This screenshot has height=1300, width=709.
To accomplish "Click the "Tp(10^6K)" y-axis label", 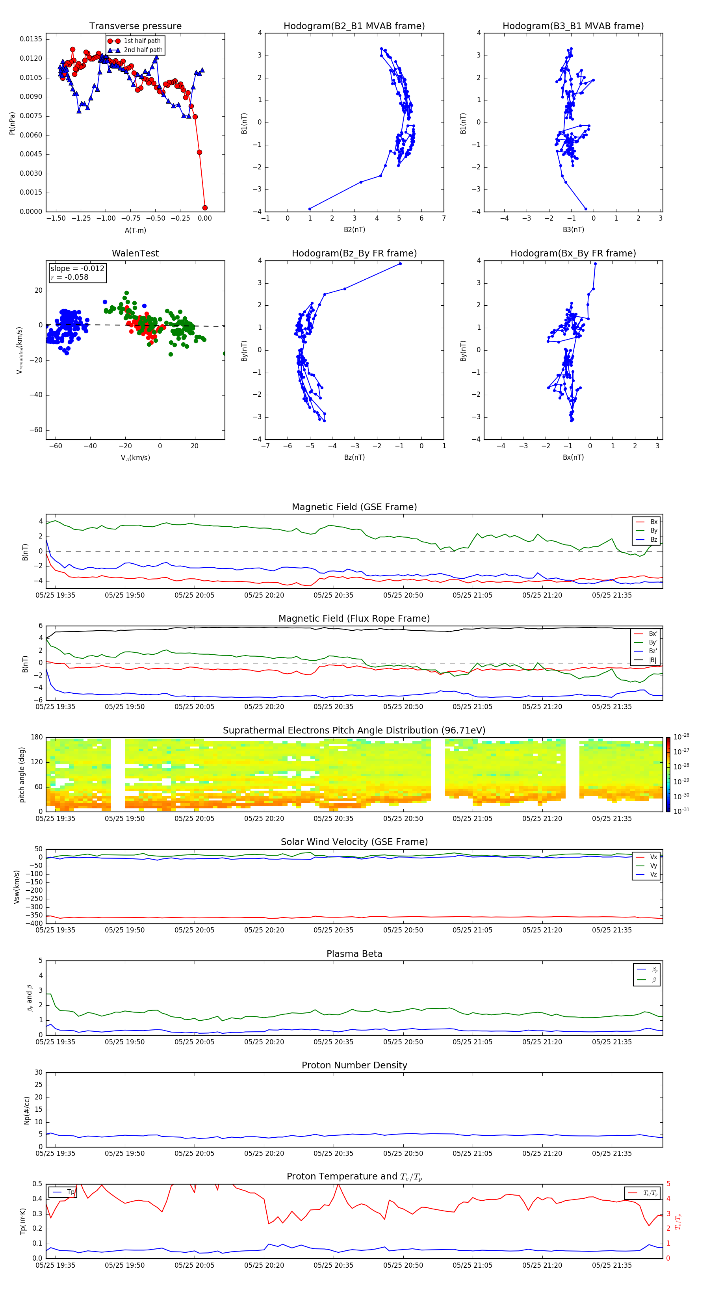I will pyautogui.click(x=23, y=1221).
